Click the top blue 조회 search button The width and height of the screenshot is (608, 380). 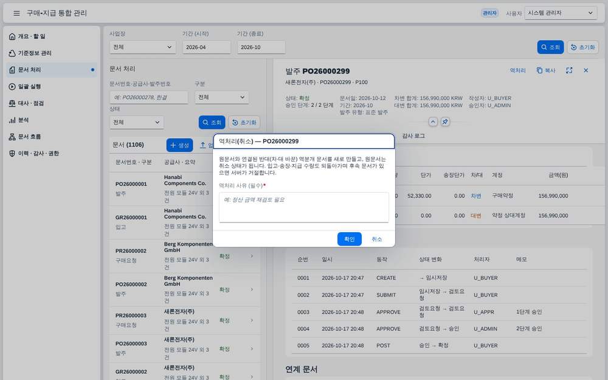pos(550,47)
